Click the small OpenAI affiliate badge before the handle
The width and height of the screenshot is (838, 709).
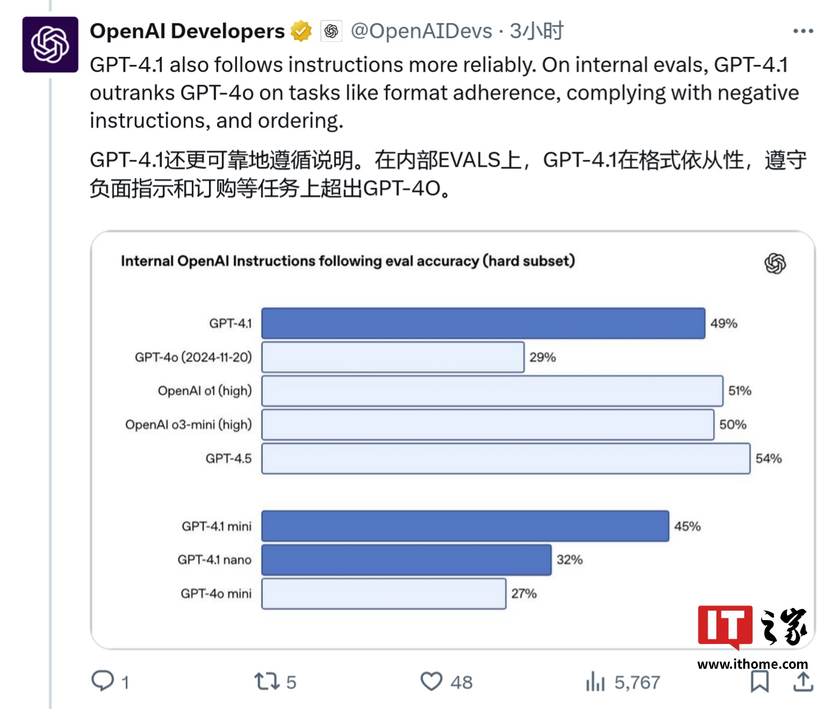[332, 31]
